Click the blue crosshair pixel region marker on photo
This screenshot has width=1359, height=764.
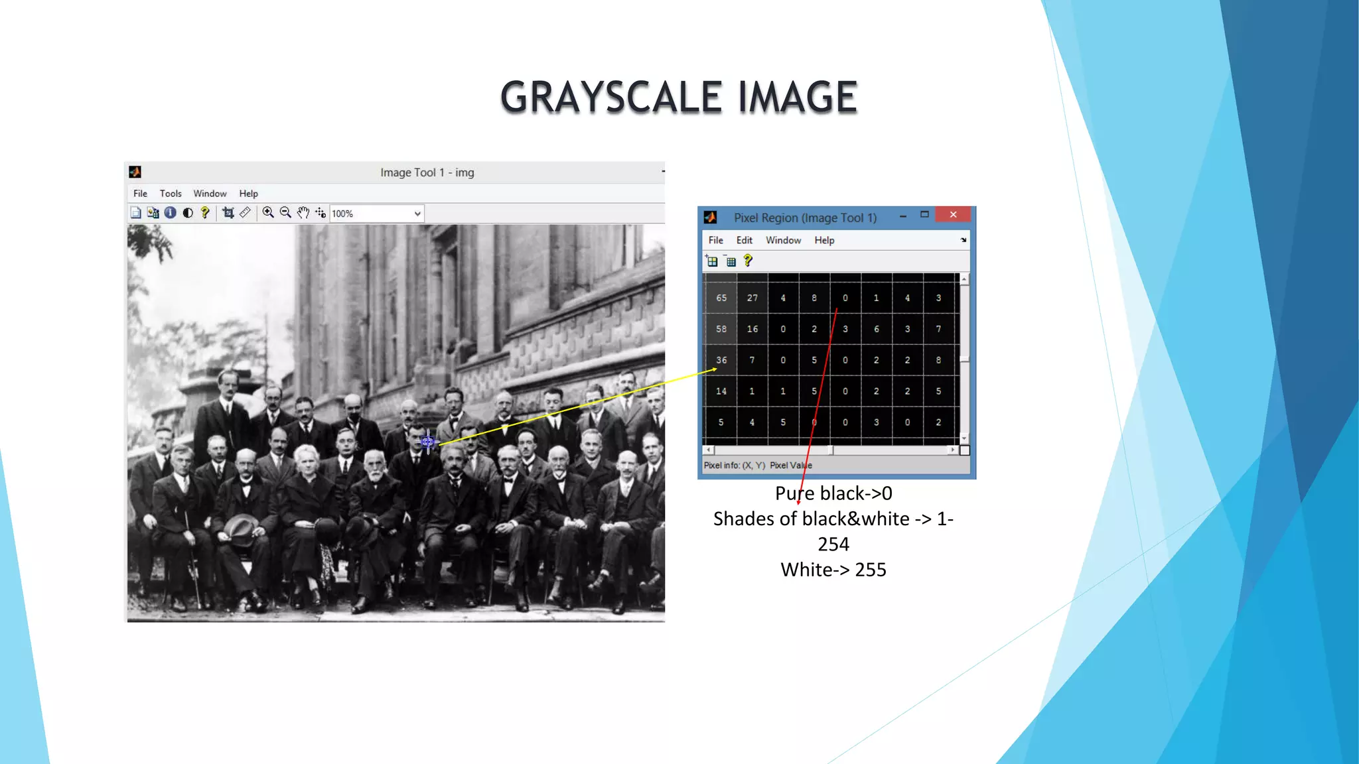coord(428,441)
